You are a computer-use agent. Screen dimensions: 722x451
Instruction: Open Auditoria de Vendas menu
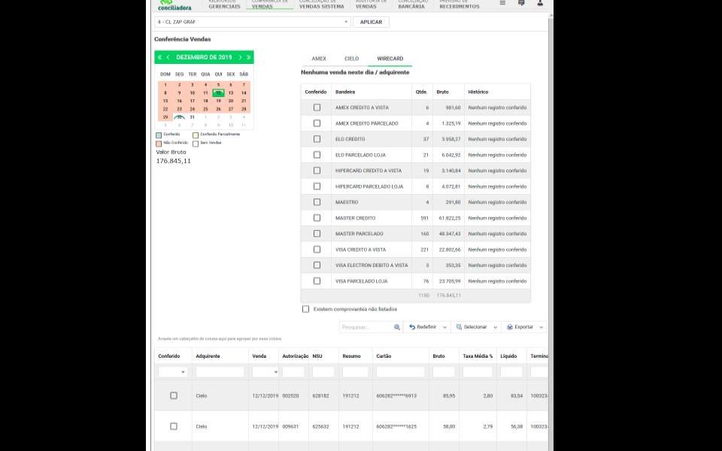(x=371, y=5)
